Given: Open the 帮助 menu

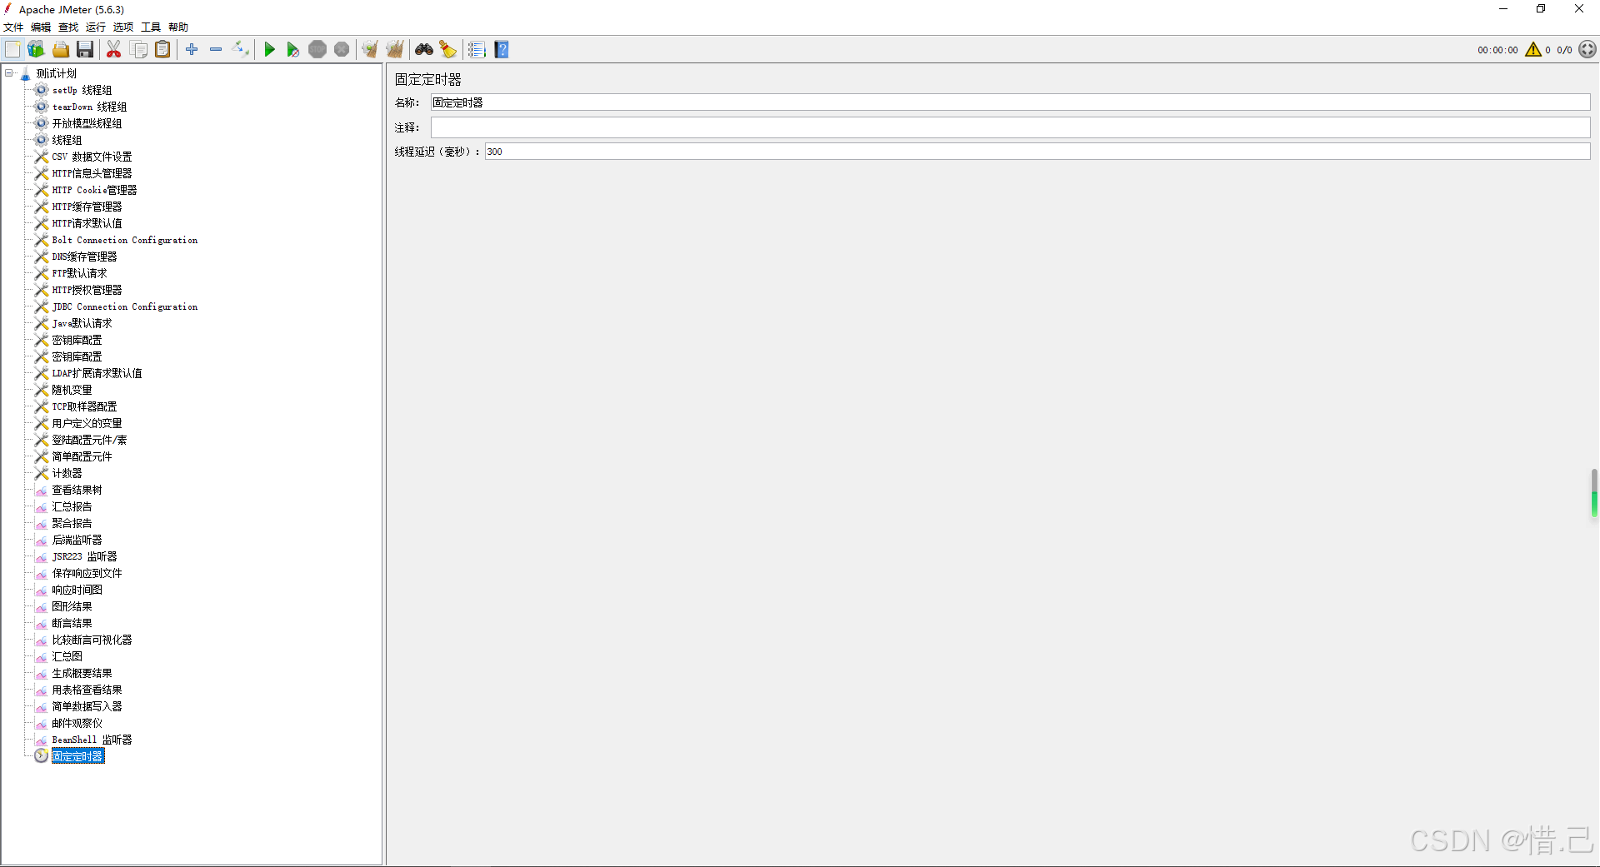Looking at the screenshot, I should pyautogui.click(x=178, y=27).
